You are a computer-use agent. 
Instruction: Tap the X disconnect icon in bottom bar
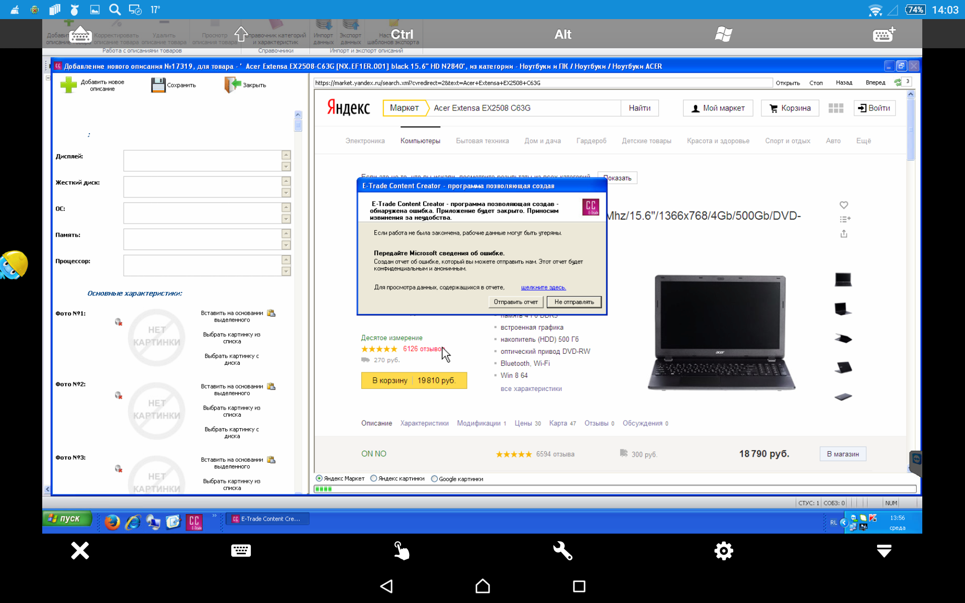80,551
